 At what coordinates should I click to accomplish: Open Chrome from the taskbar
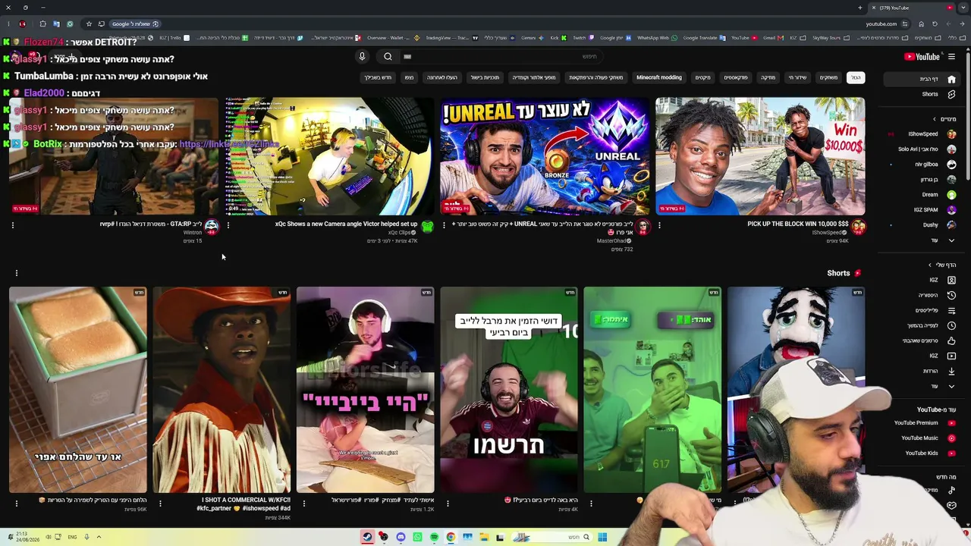point(451,538)
